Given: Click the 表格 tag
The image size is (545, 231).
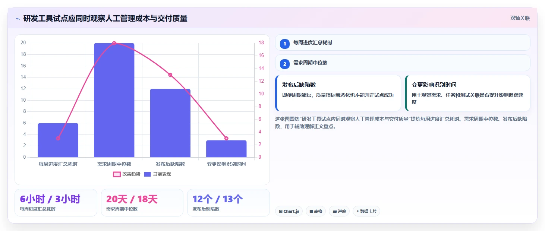Looking at the screenshot, I should 316,211.
